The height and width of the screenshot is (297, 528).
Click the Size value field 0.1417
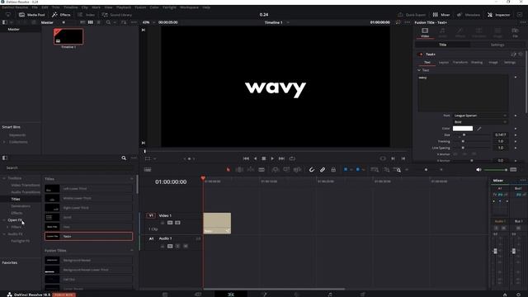point(501,134)
